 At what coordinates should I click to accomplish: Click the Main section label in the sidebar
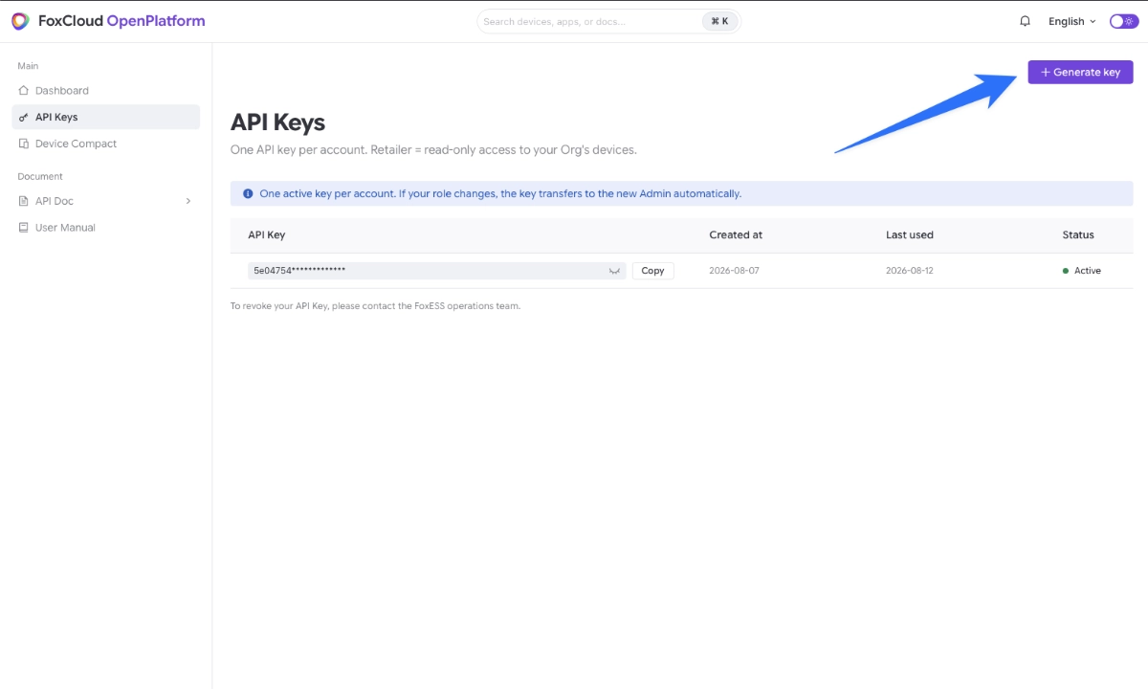pos(28,66)
